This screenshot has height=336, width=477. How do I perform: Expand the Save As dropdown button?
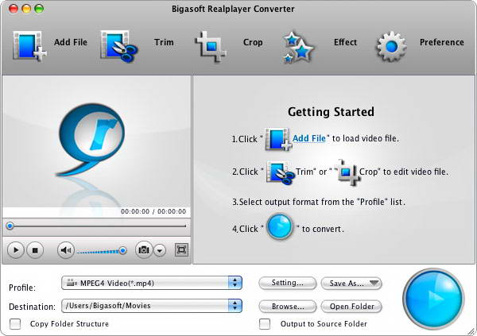tap(351, 283)
